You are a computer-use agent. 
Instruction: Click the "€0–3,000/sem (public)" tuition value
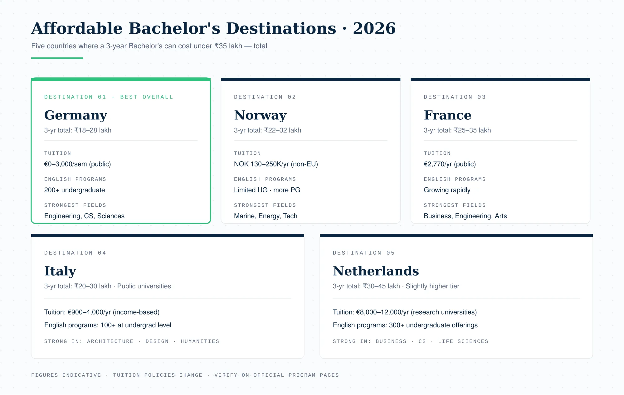pyautogui.click(x=78, y=164)
